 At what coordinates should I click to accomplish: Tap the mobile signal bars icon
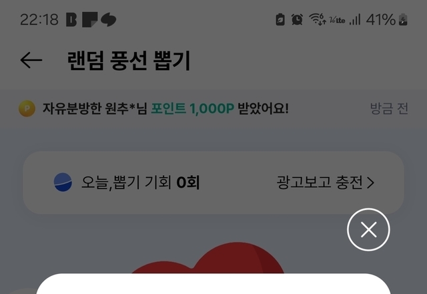[x=355, y=19]
